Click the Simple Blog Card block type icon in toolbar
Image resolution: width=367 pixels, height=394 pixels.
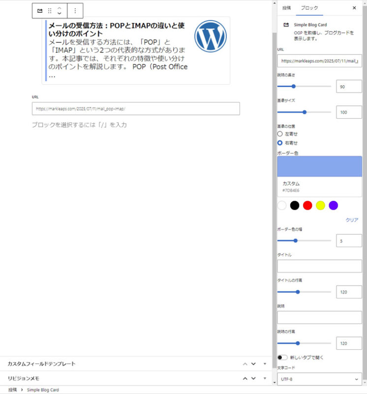[40, 10]
